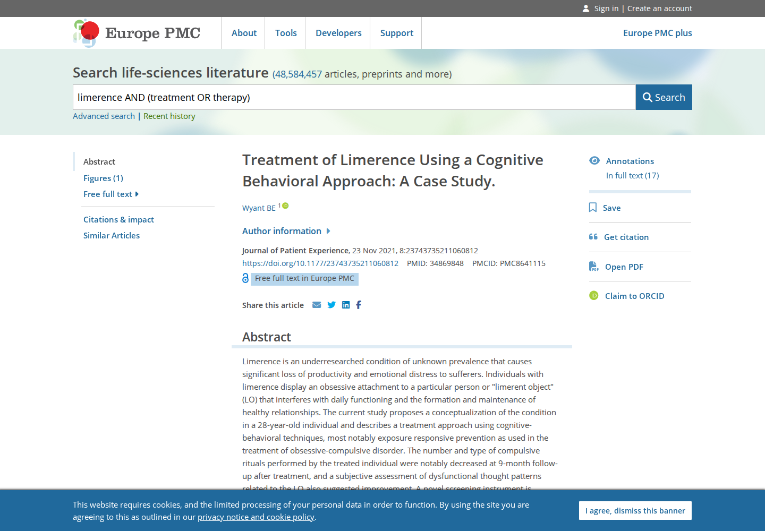Click the Save label
This screenshot has height=531, width=765.
click(611, 208)
